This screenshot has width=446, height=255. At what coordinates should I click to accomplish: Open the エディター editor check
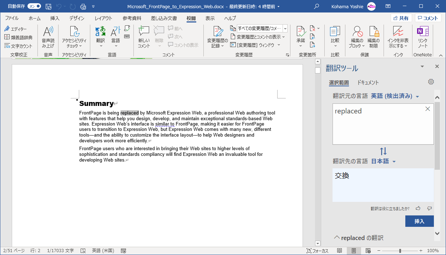point(15,29)
